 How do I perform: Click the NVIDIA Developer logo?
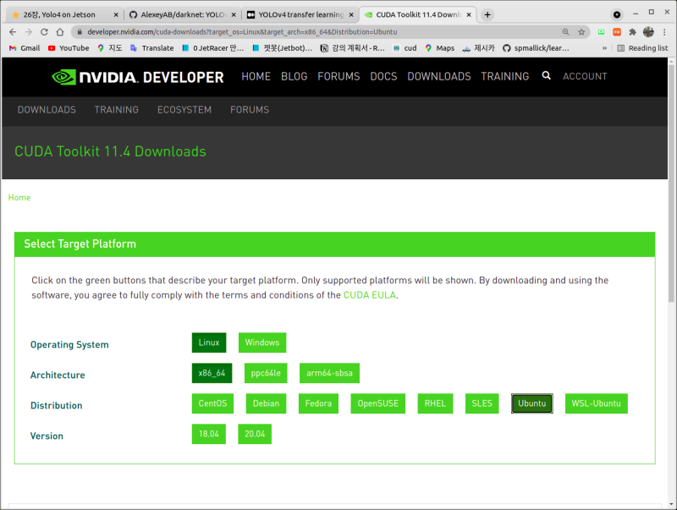pos(137,77)
